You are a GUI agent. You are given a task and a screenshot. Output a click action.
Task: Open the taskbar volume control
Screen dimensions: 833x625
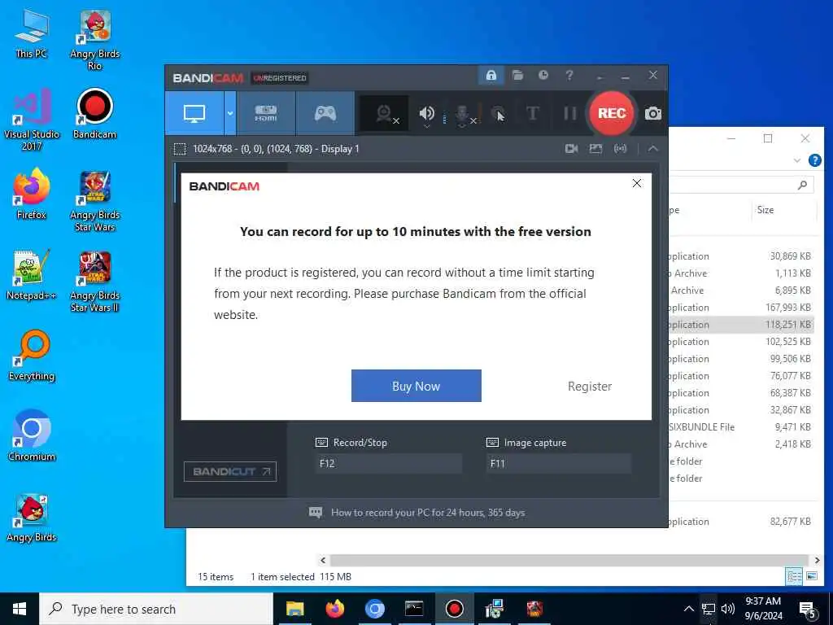click(x=728, y=609)
